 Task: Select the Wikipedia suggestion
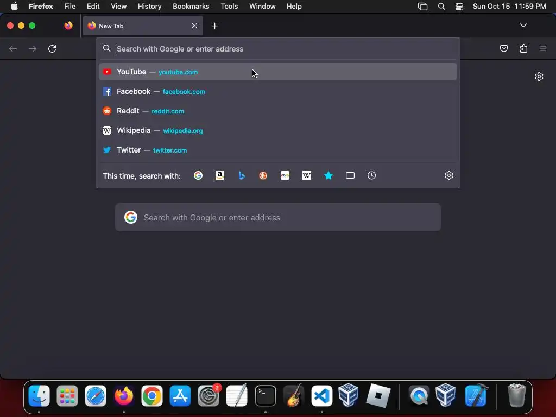[x=277, y=130]
